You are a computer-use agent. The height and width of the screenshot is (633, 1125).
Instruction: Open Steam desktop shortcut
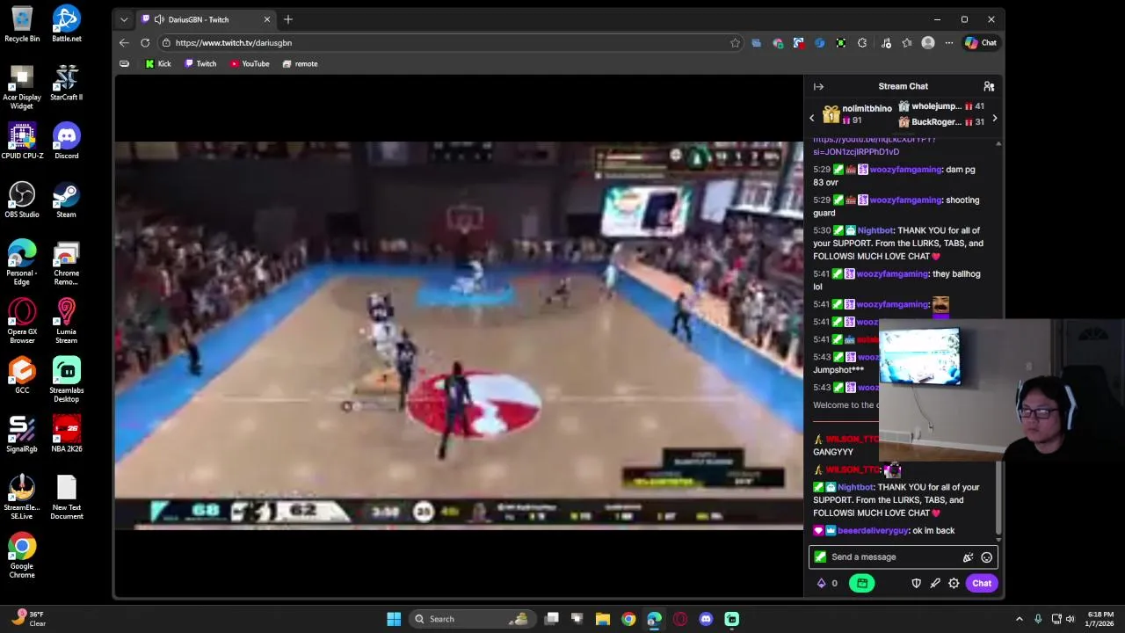[67, 200]
